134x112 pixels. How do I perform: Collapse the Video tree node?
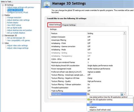3,43
